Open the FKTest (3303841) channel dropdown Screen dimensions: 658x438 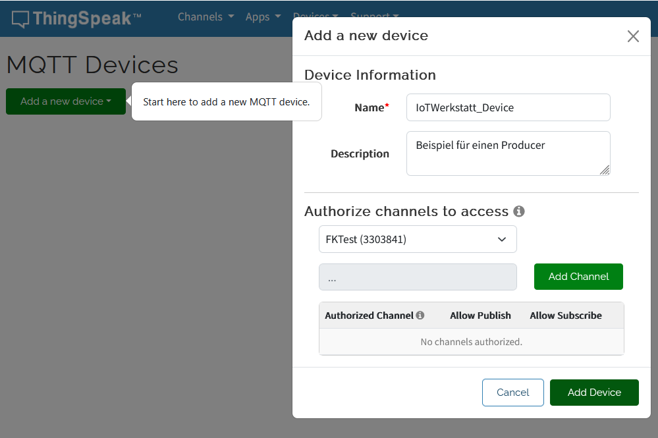pos(418,239)
